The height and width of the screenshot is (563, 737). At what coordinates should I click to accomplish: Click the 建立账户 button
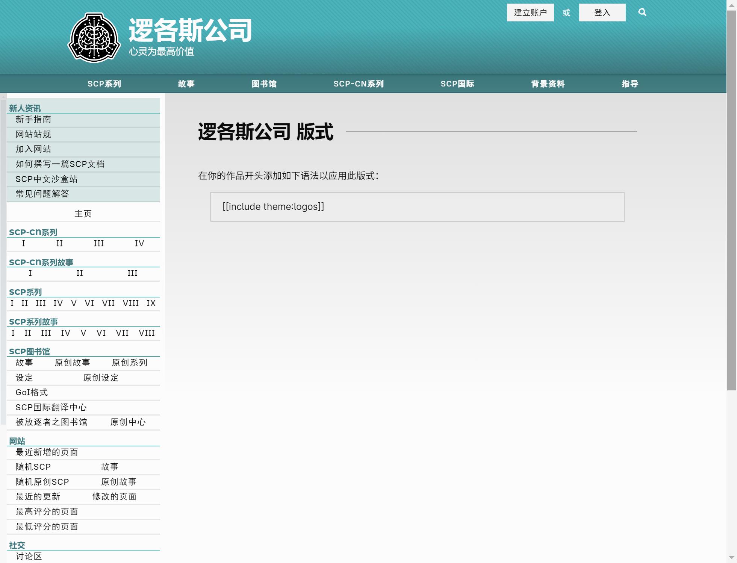click(x=530, y=13)
